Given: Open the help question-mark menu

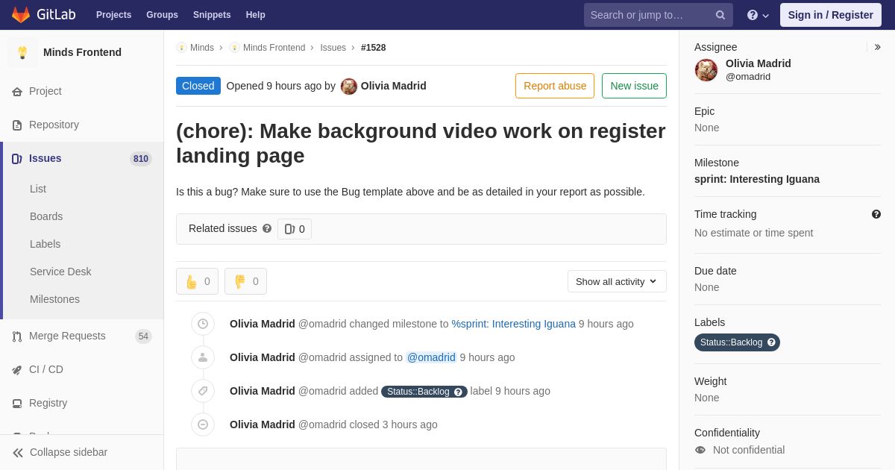Looking at the screenshot, I should click(758, 15).
